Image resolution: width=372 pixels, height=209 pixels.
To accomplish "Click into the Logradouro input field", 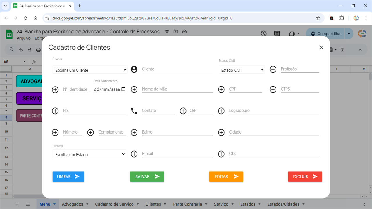I will pyautogui.click(x=274, y=111).
